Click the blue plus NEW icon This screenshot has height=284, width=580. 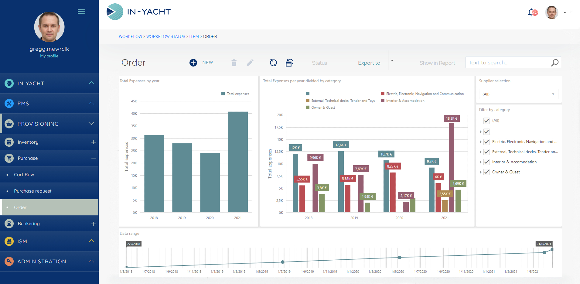(193, 63)
